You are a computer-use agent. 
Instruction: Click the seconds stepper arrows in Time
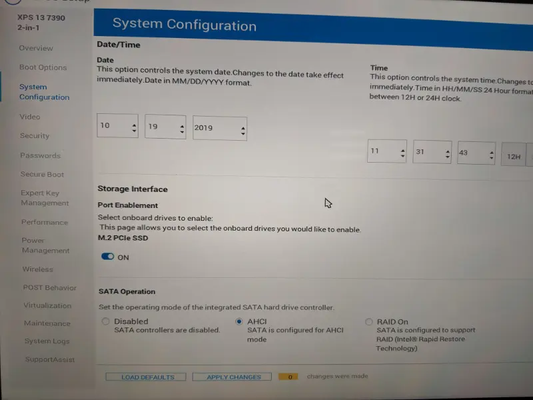coord(491,155)
